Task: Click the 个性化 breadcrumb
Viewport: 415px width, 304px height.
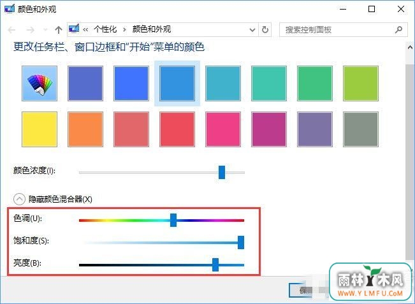Action: [105, 29]
